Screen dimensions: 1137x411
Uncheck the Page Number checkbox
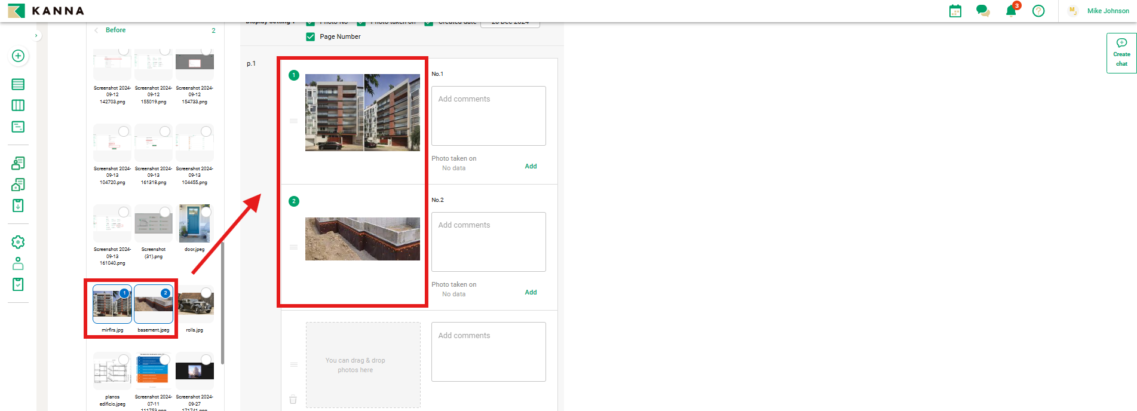[x=311, y=36]
